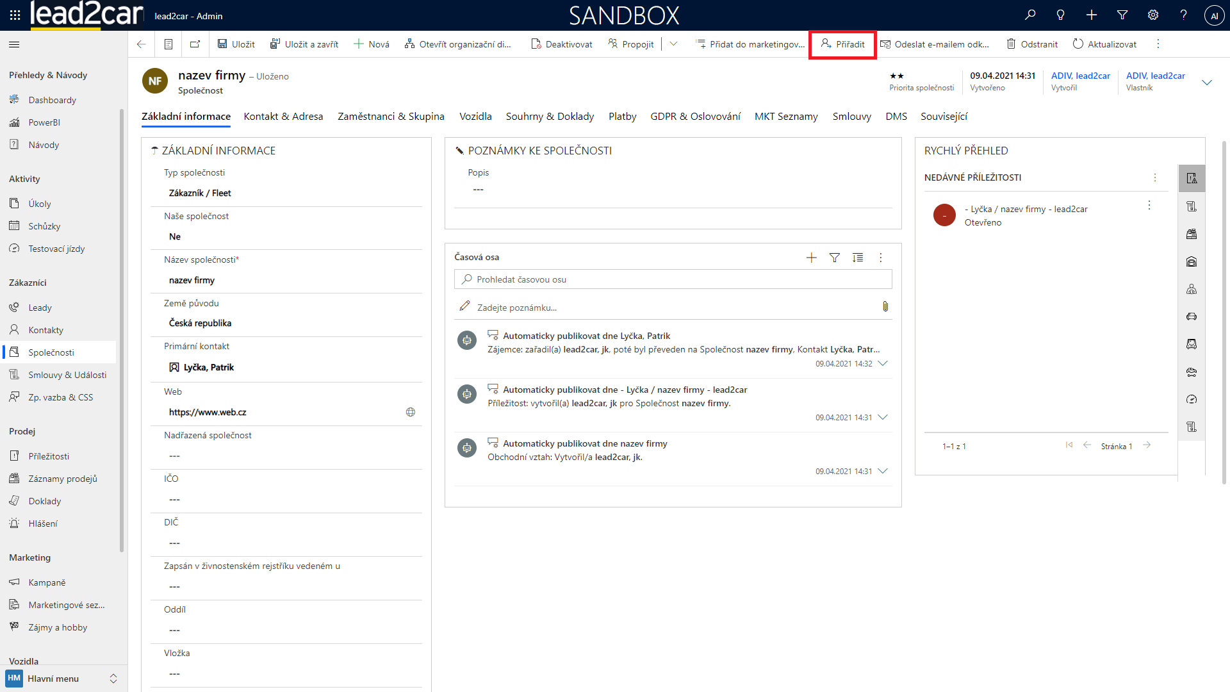The width and height of the screenshot is (1230, 692).
Task: Open Příležitosti in the sidebar
Action: 49,456
